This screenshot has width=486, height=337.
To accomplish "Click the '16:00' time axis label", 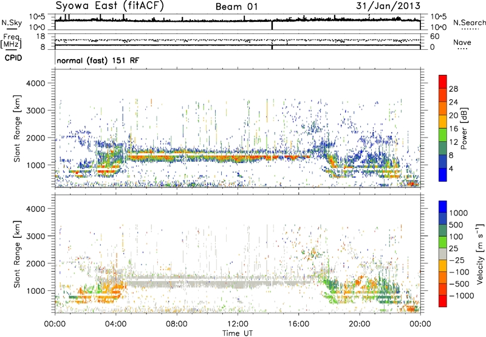I will click(x=298, y=324).
